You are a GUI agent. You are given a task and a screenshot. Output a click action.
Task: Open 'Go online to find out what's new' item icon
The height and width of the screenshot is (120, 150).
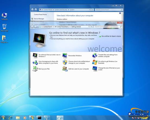point(35,56)
